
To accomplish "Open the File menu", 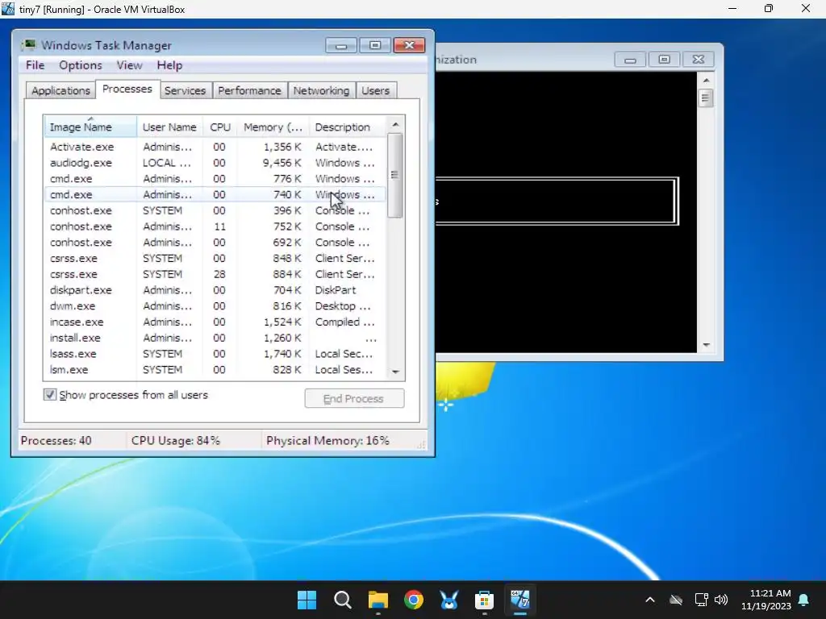I will pos(35,65).
